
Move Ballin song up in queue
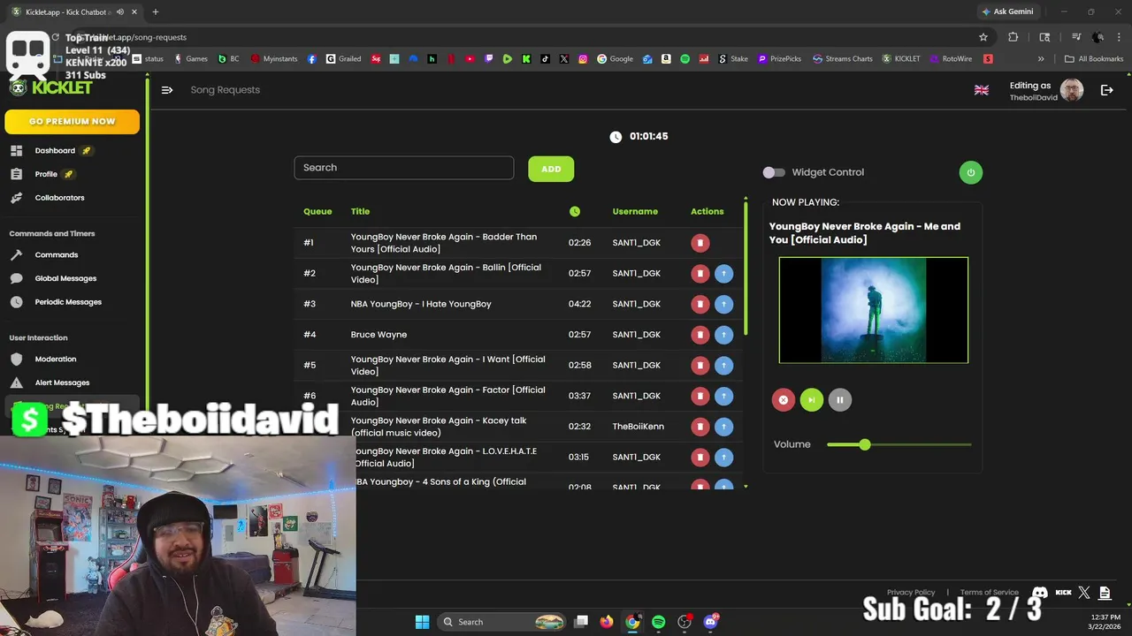pos(723,274)
